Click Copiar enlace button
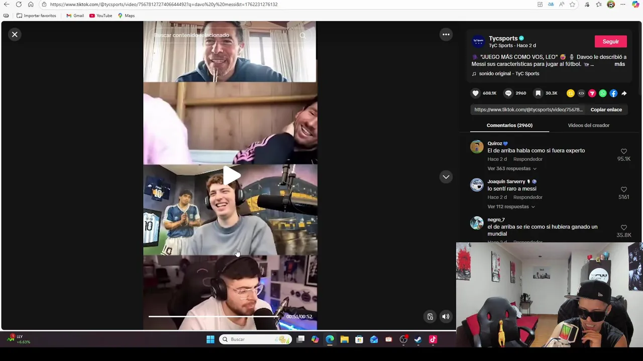This screenshot has height=361, width=643. tap(606, 110)
